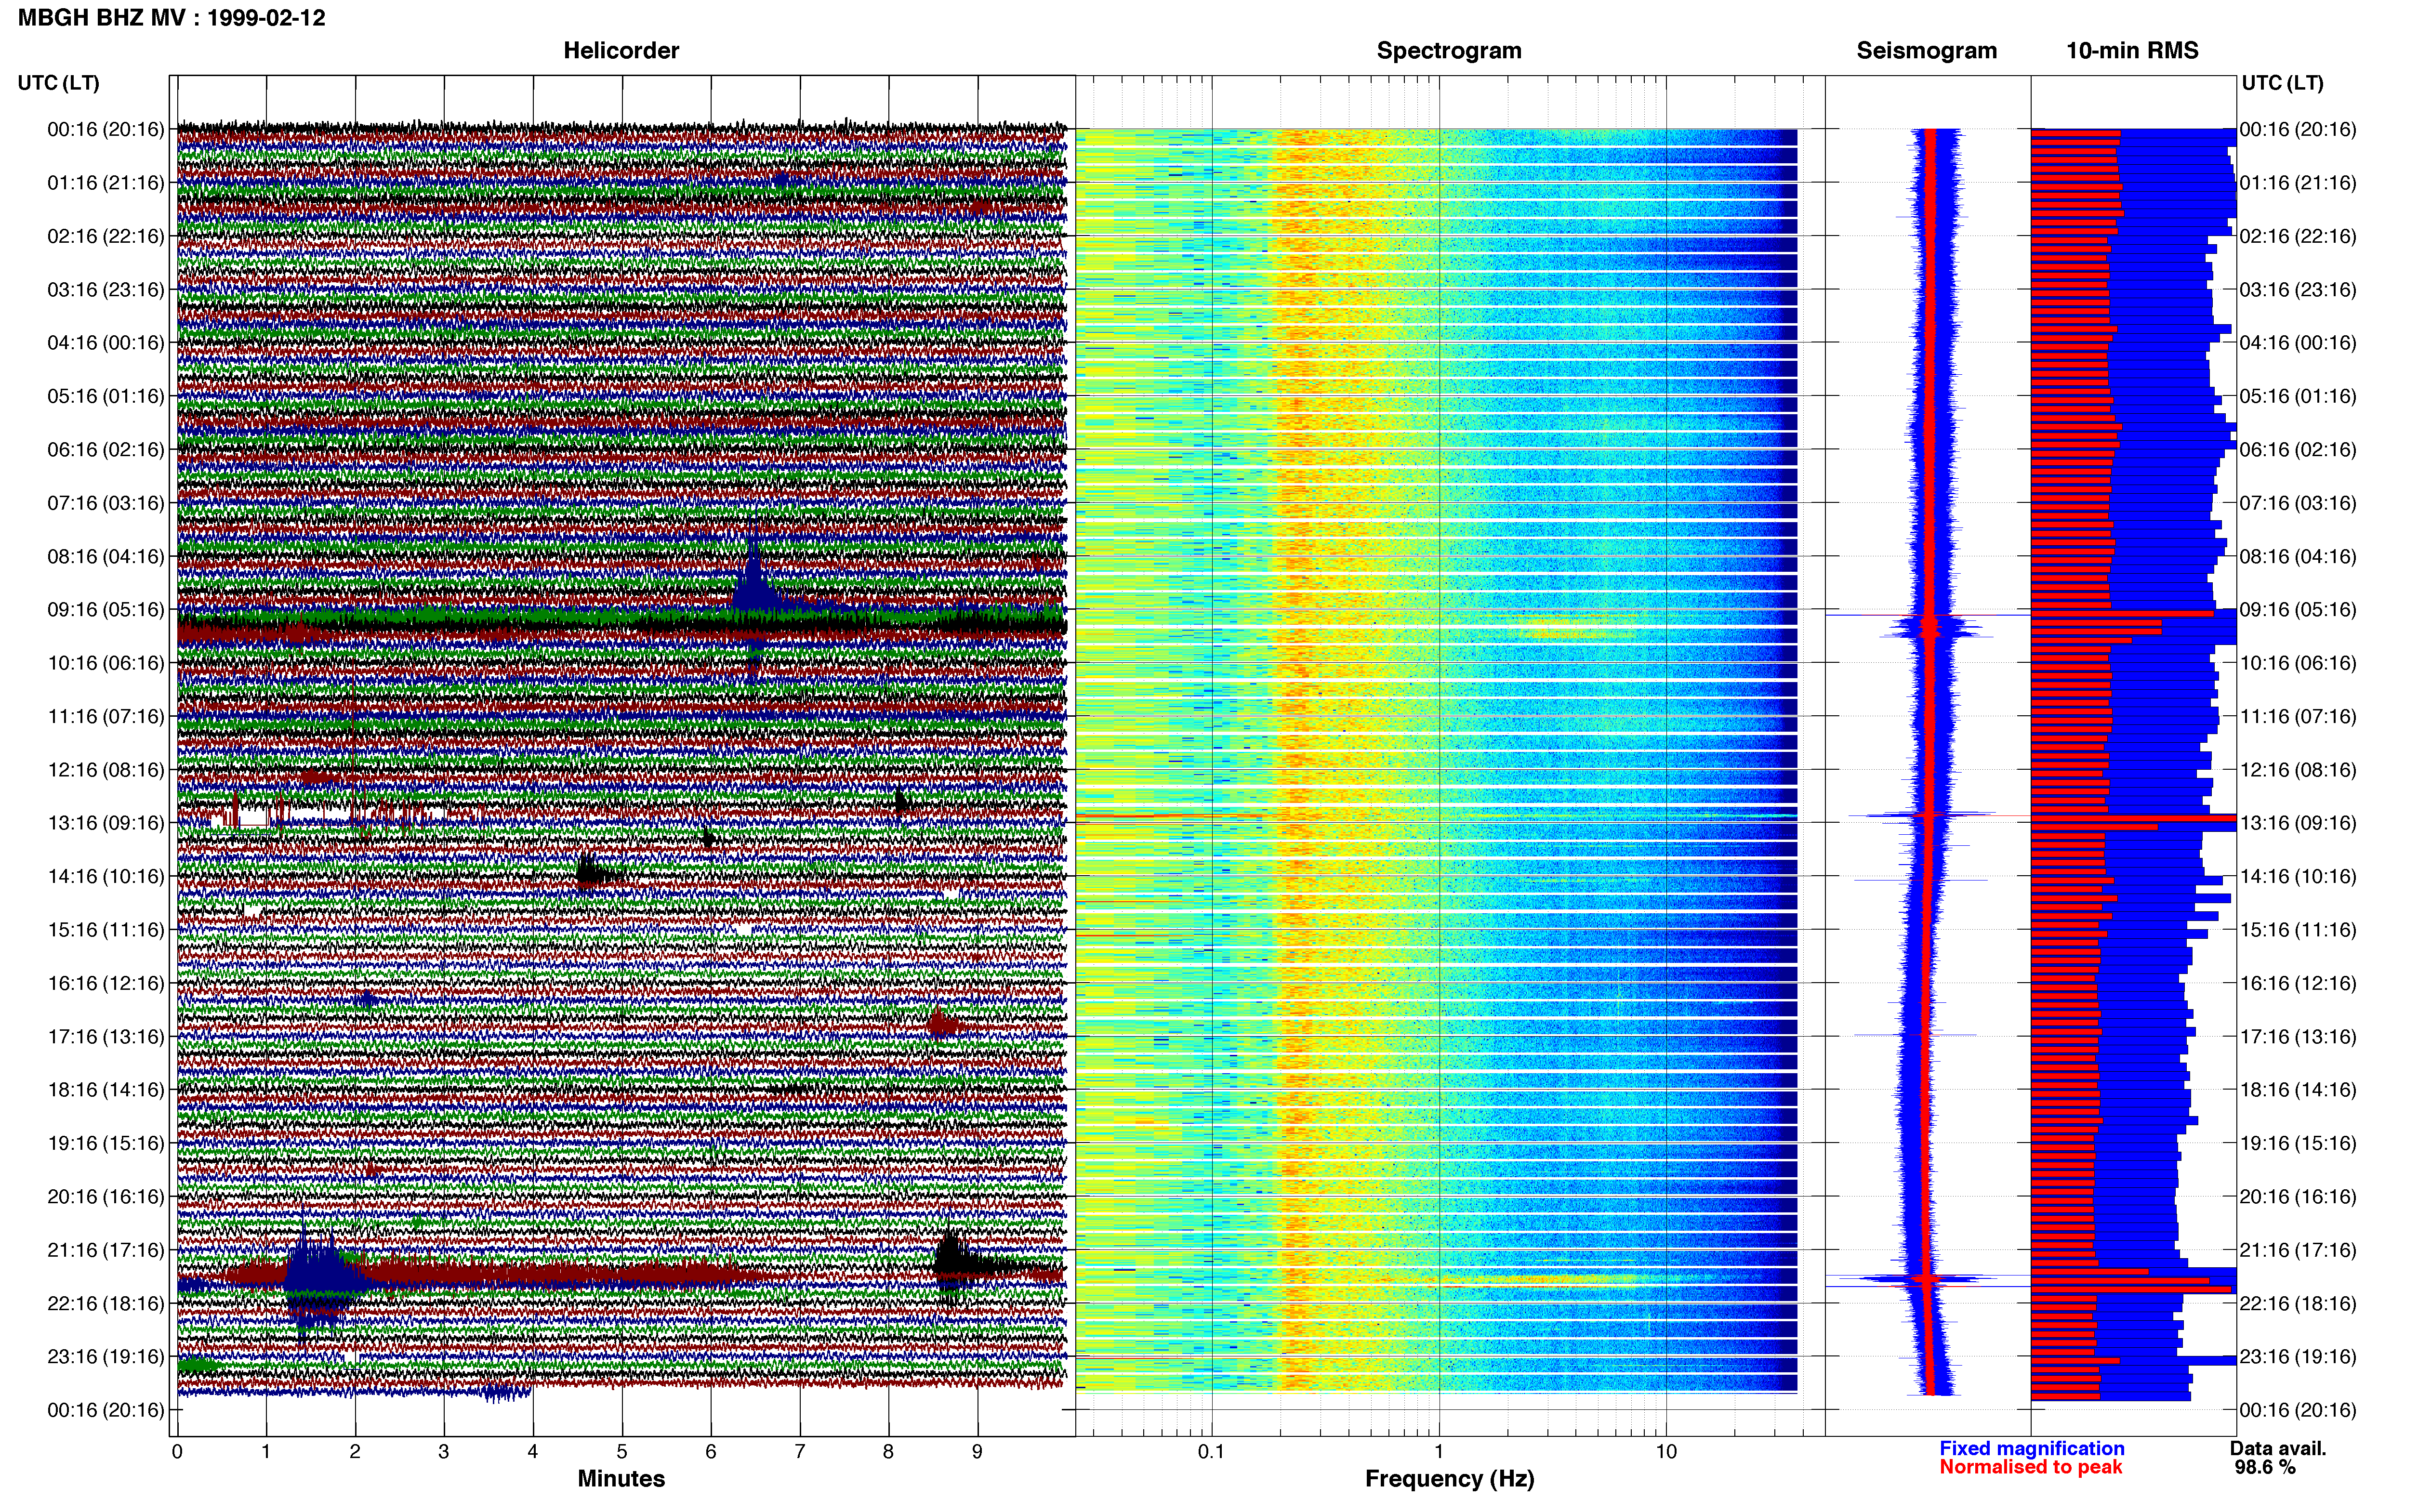Click the red spectrogram streak near 13:10
The image size is (2418, 1512).
point(1170,817)
